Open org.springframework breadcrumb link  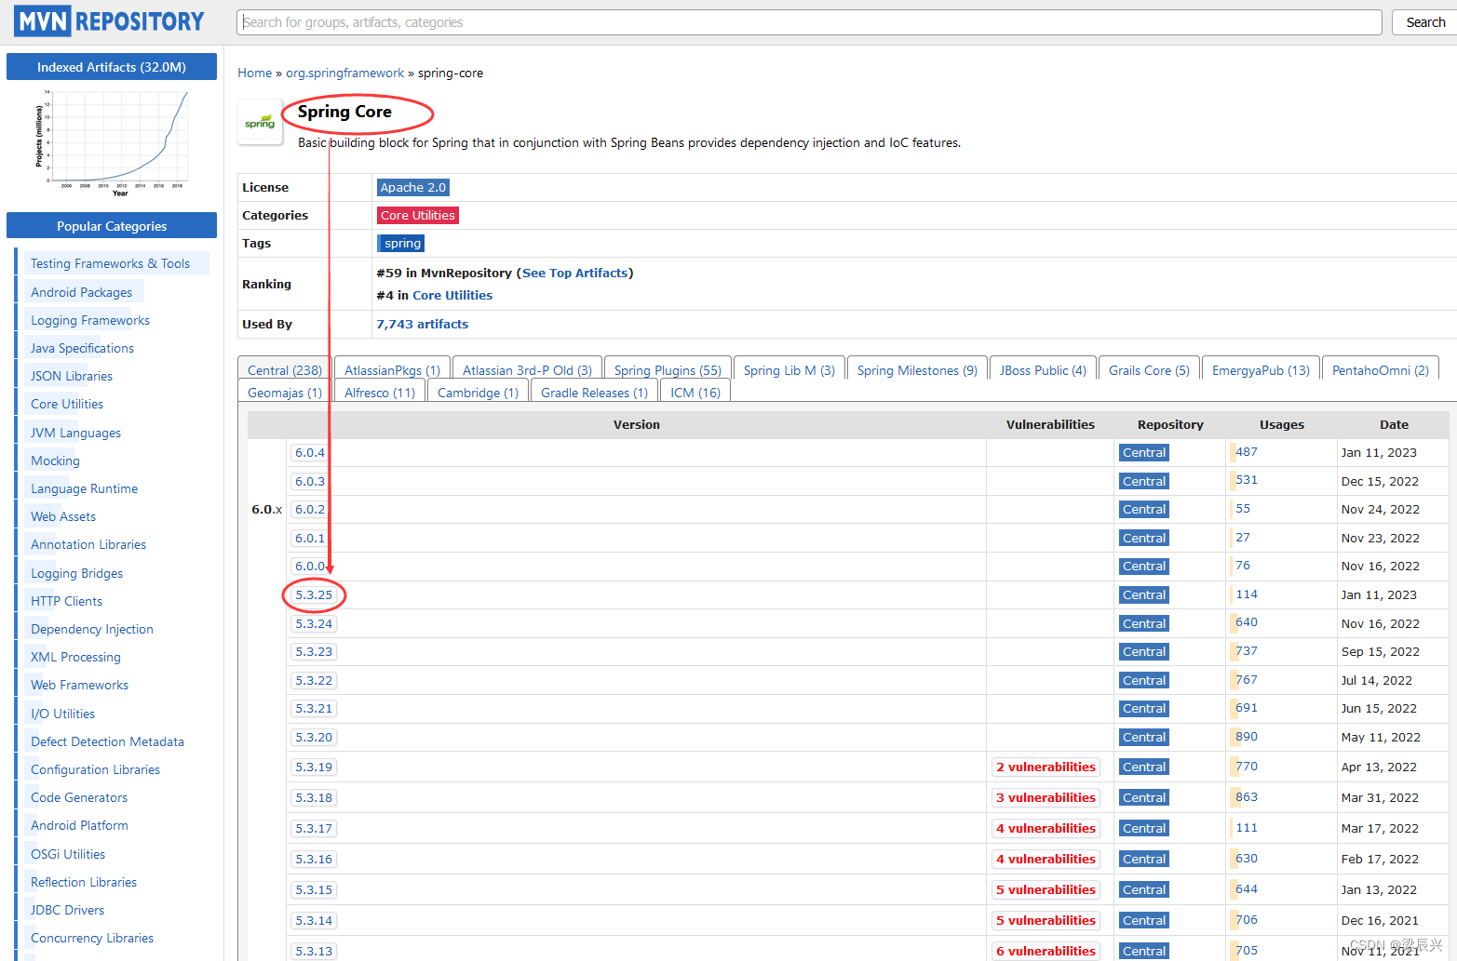(x=344, y=73)
